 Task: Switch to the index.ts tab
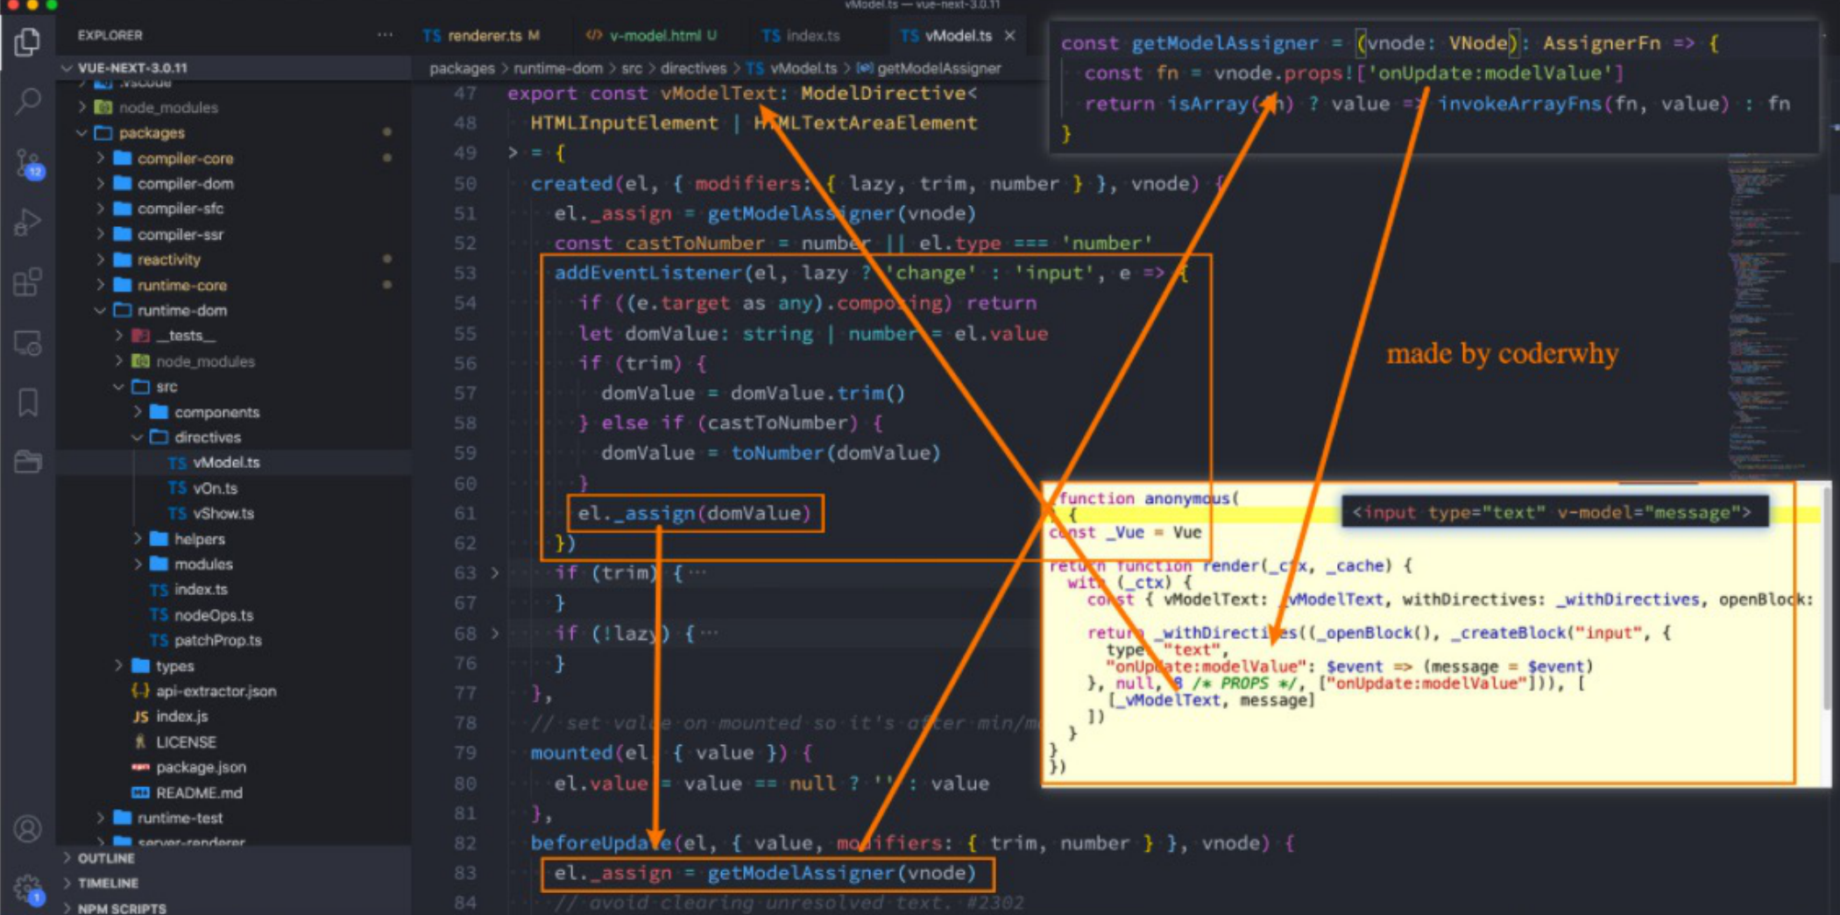801,35
